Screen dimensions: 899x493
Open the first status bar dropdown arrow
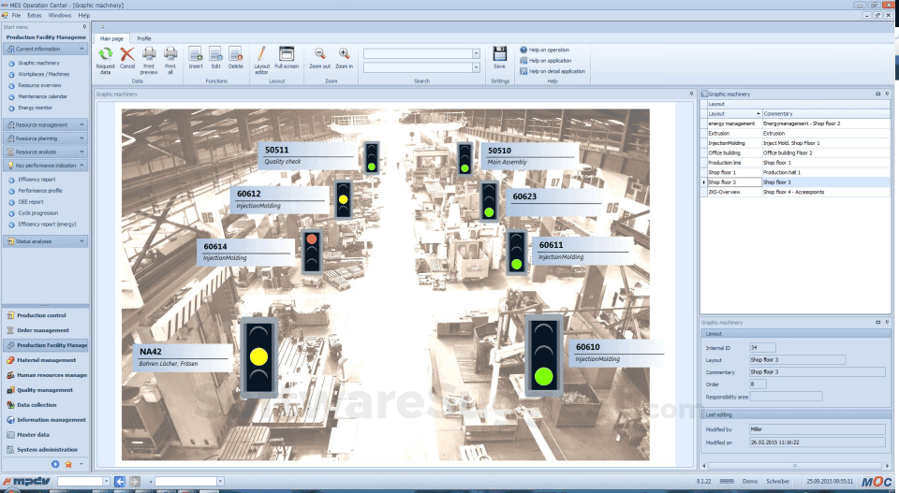coord(106,482)
